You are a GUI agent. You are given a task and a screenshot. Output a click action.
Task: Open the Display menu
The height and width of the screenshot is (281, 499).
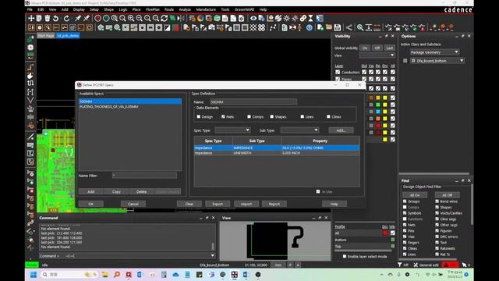[79, 9]
